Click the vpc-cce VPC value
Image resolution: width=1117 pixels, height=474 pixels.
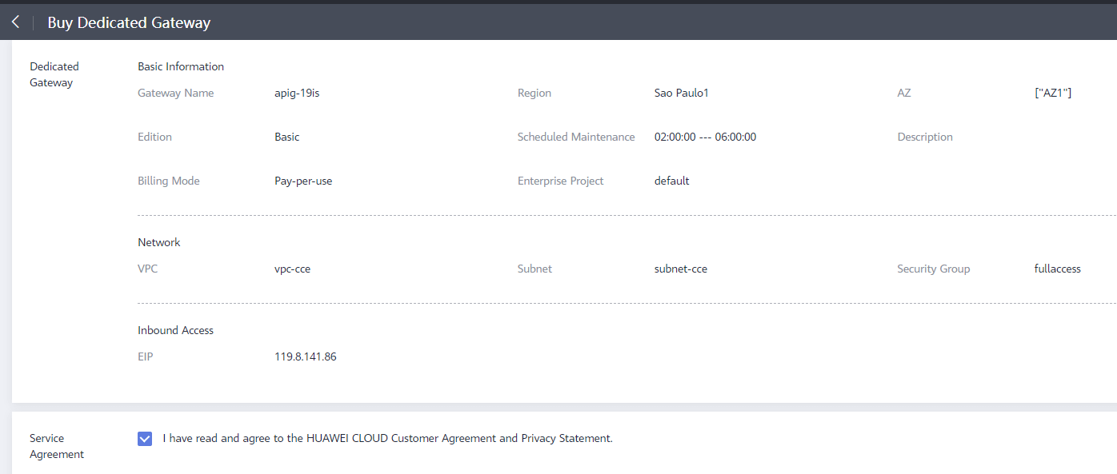(292, 269)
